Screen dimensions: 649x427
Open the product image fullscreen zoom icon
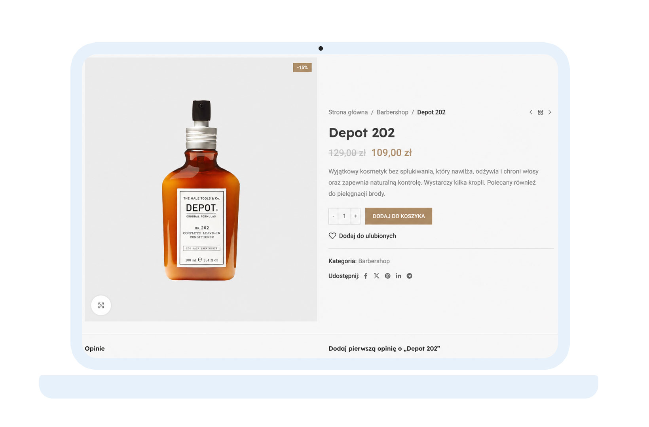101,305
